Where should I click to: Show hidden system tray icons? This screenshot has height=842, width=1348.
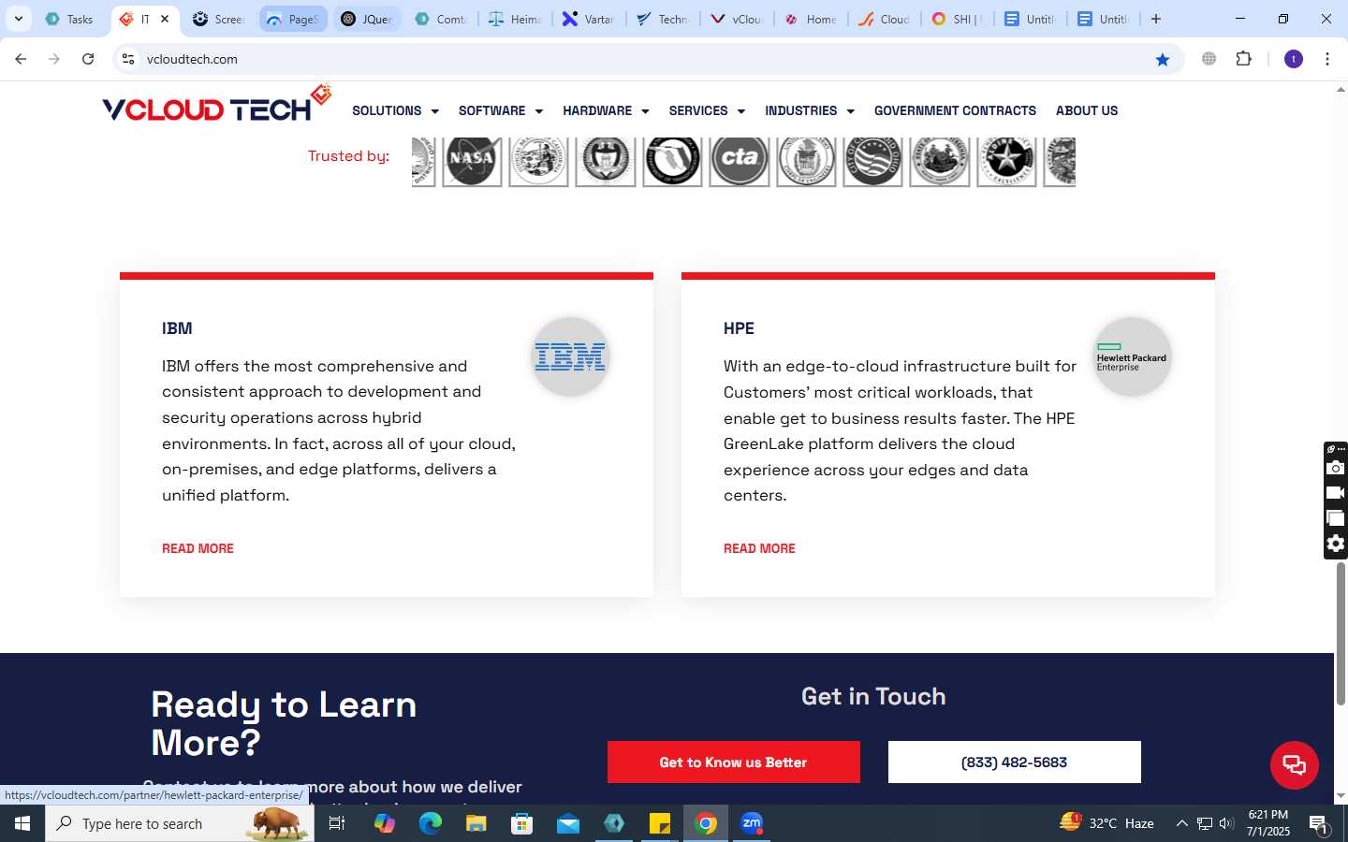point(1181,823)
